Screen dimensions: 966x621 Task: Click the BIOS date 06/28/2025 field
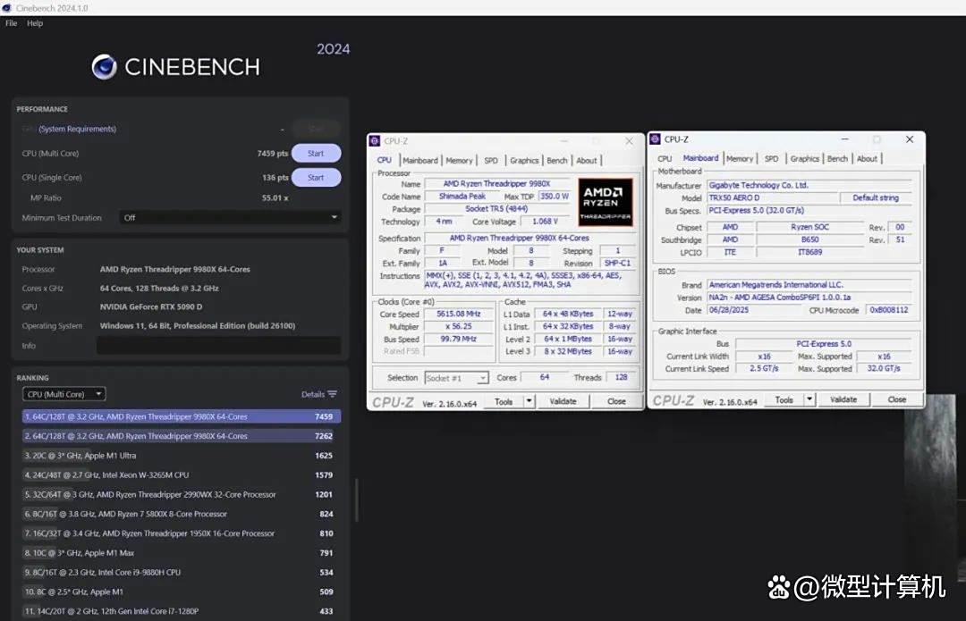(756, 310)
